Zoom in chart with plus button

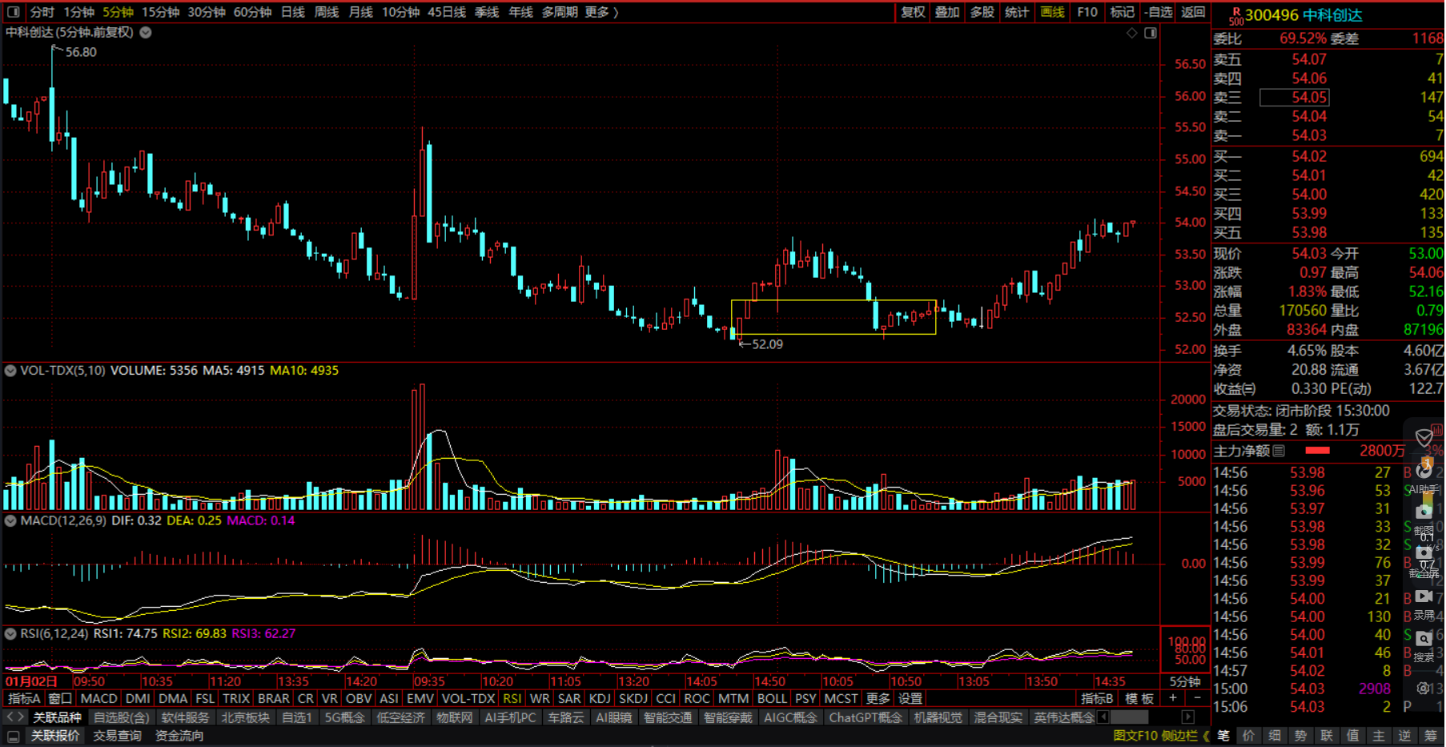(1173, 698)
